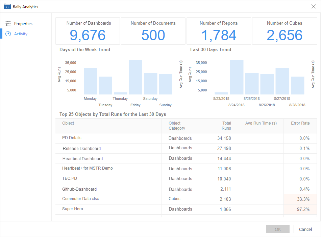The height and width of the screenshot is (237, 321).
Task: Click the Activity gauge icon
Action: 8,34
